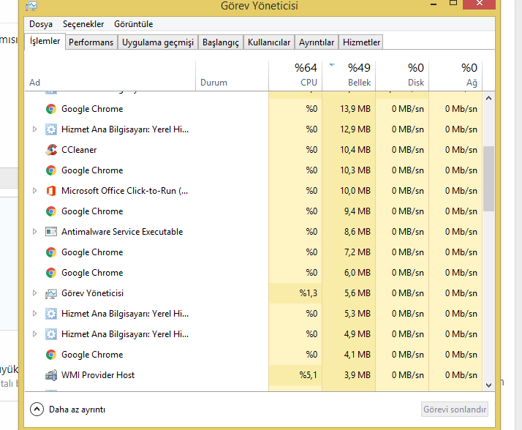Click gear icon of 4,9 MB Hizmet row

[51, 334]
